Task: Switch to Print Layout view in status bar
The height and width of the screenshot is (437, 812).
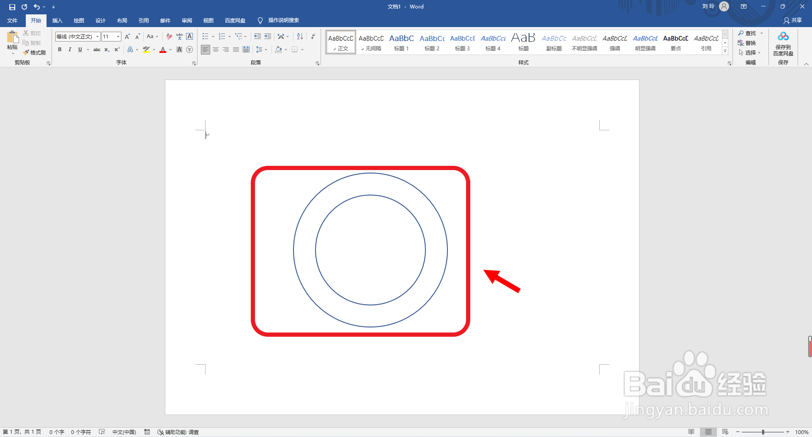Action: 708,432
